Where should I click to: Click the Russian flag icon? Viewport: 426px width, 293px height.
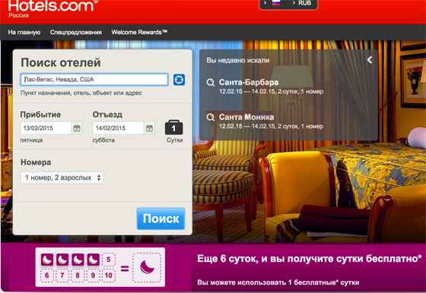click(276, 3)
